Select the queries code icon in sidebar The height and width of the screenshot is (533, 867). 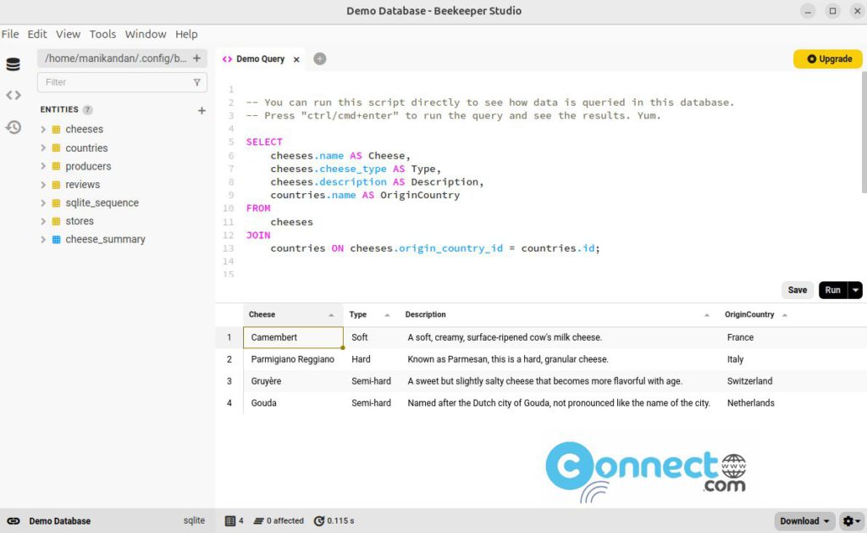[x=12, y=95]
